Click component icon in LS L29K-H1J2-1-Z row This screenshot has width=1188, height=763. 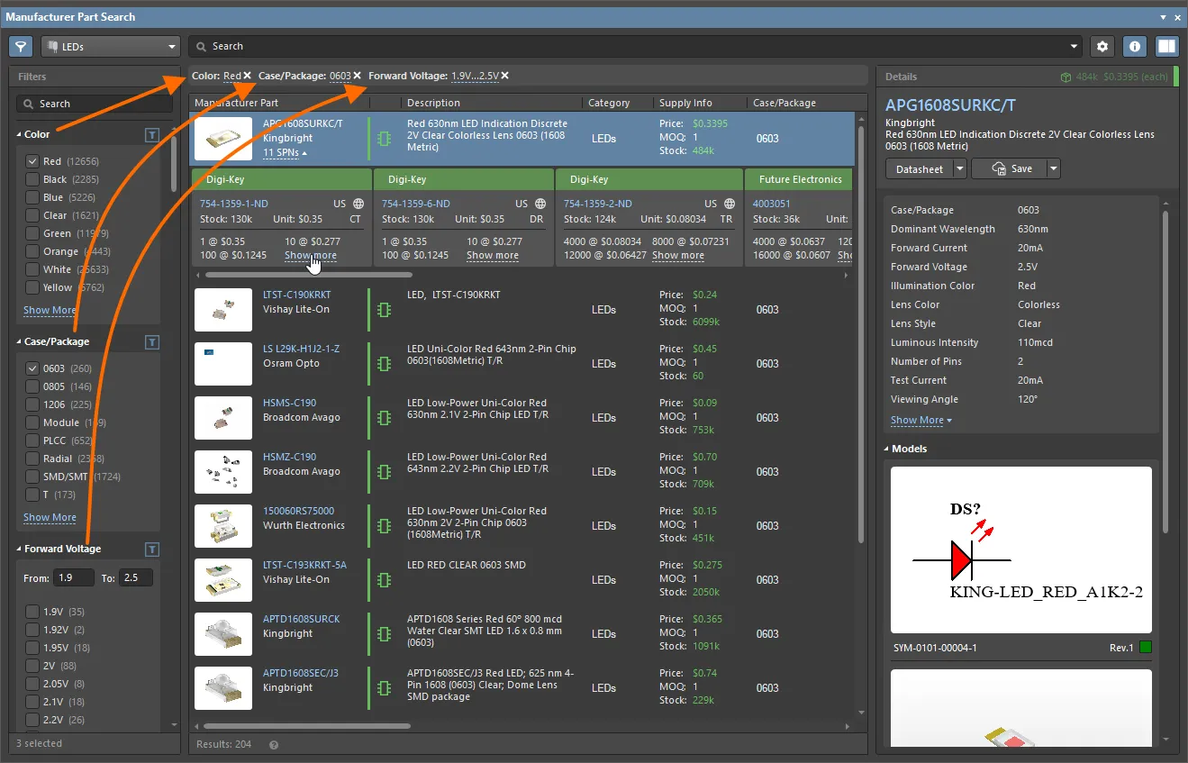385,364
